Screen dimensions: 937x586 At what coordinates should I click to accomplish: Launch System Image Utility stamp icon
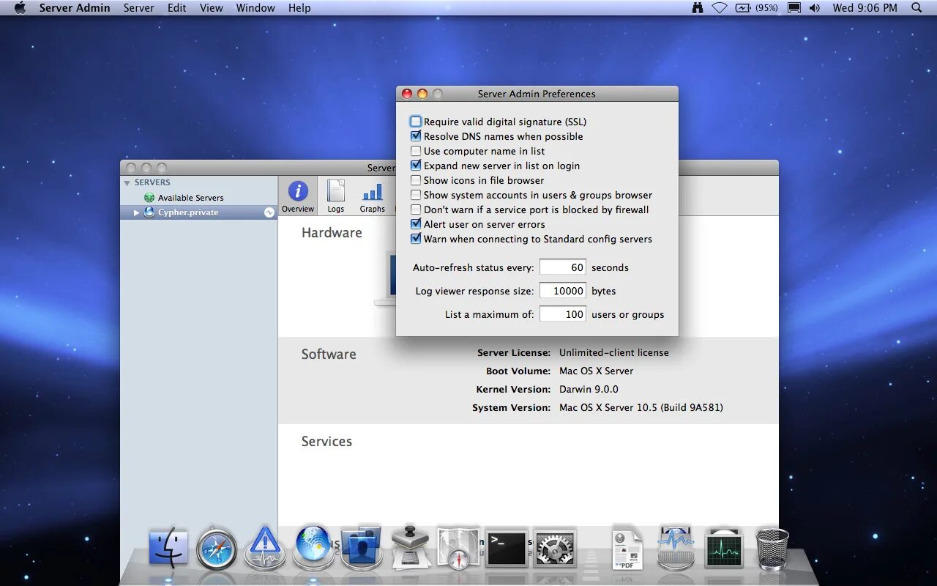pyautogui.click(x=410, y=546)
